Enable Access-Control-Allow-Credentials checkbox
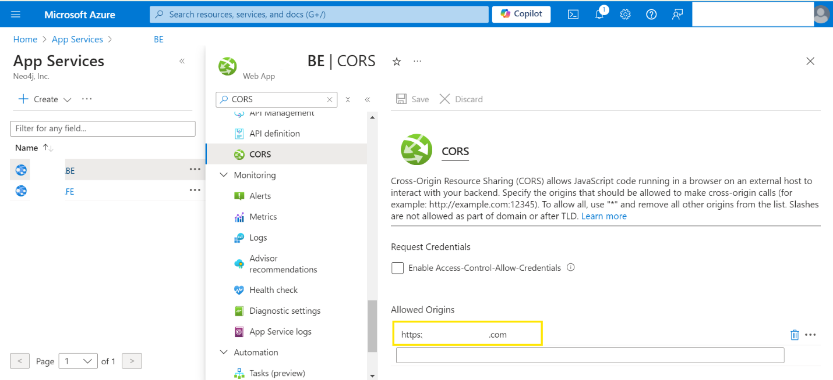Image resolution: width=833 pixels, height=380 pixels. click(398, 268)
